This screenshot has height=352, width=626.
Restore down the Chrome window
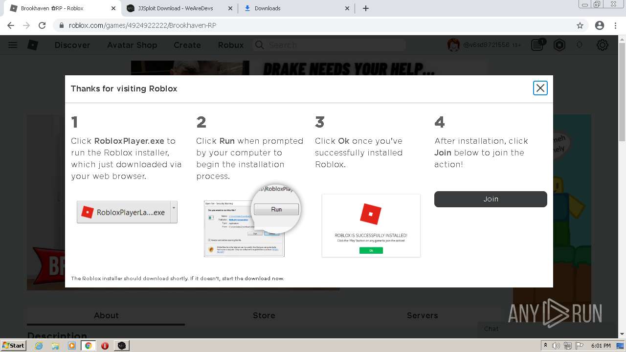click(x=597, y=4)
